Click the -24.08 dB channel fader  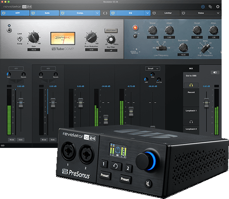tap(106, 119)
